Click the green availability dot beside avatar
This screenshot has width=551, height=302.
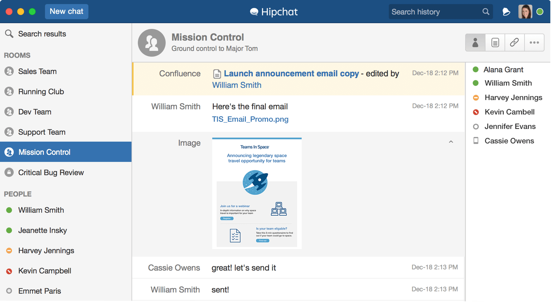click(x=540, y=12)
